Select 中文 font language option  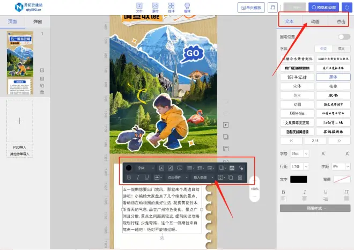click(323, 48)
